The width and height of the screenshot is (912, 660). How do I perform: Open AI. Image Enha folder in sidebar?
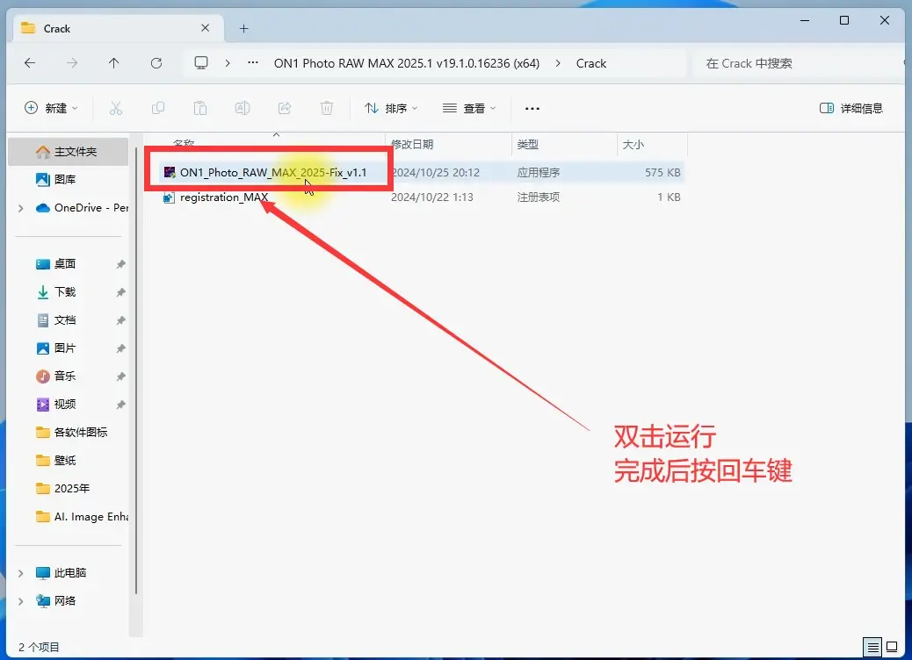point(82,516)
